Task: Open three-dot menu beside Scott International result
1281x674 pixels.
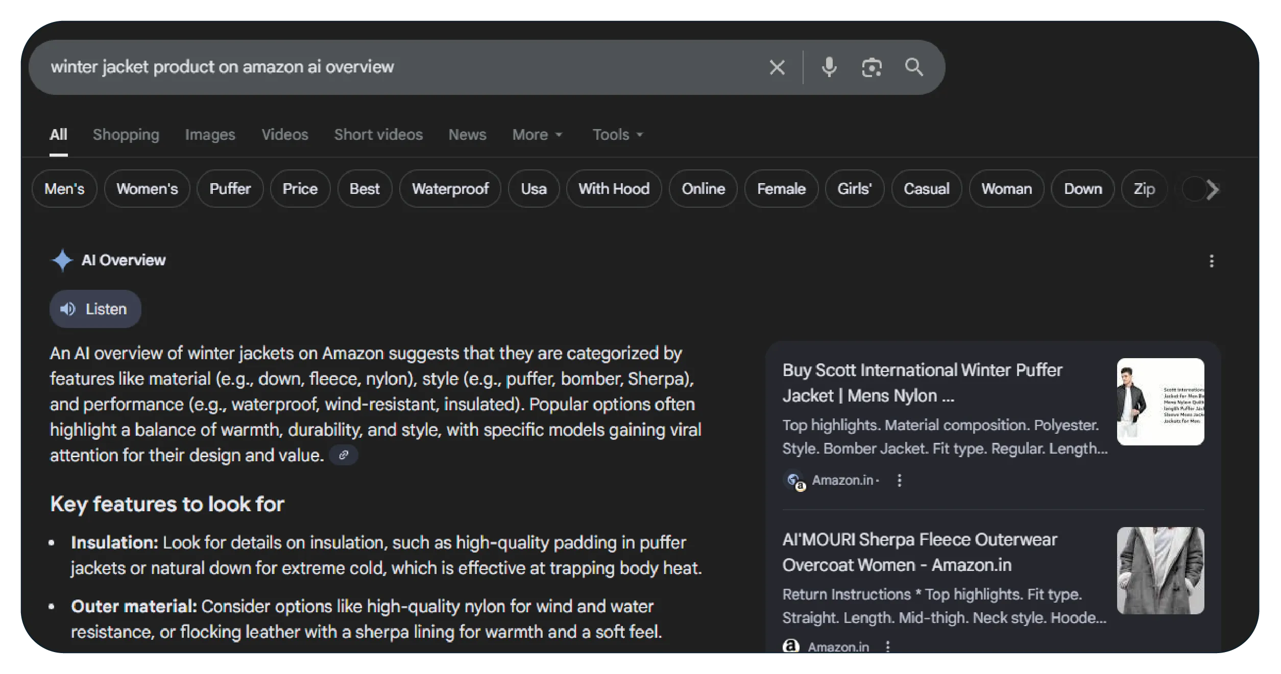Action: point(899,480)
